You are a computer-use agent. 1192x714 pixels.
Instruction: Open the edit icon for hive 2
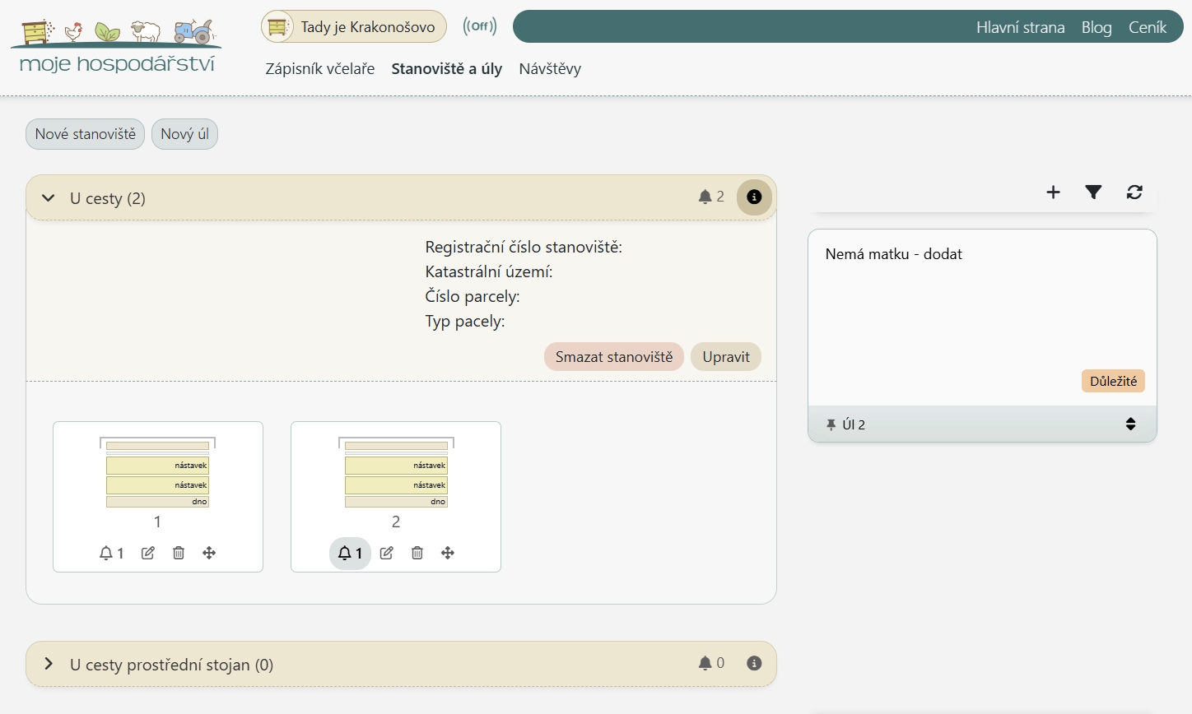pos(387,553)
